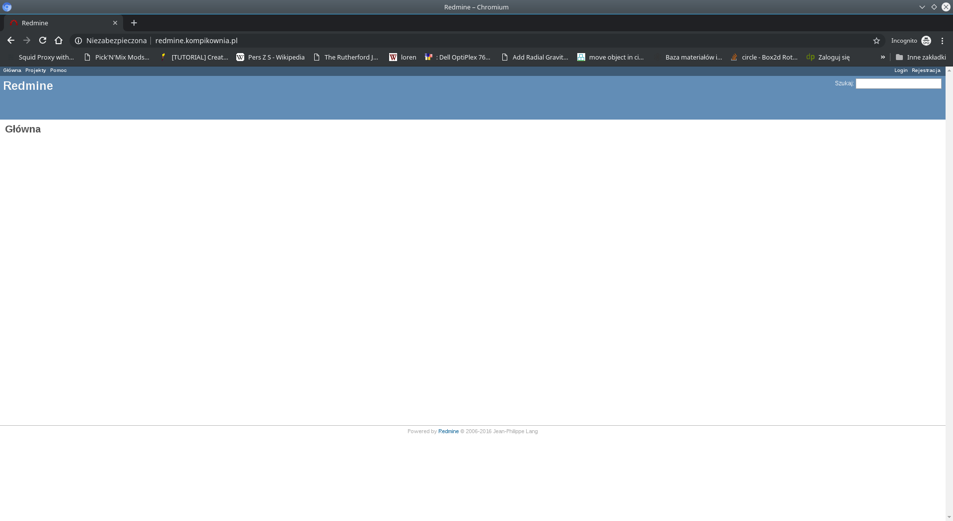The width and height of the screenshot is (953, 521).
Task: Click the Rejestracja link
Action: click(926, 70)
